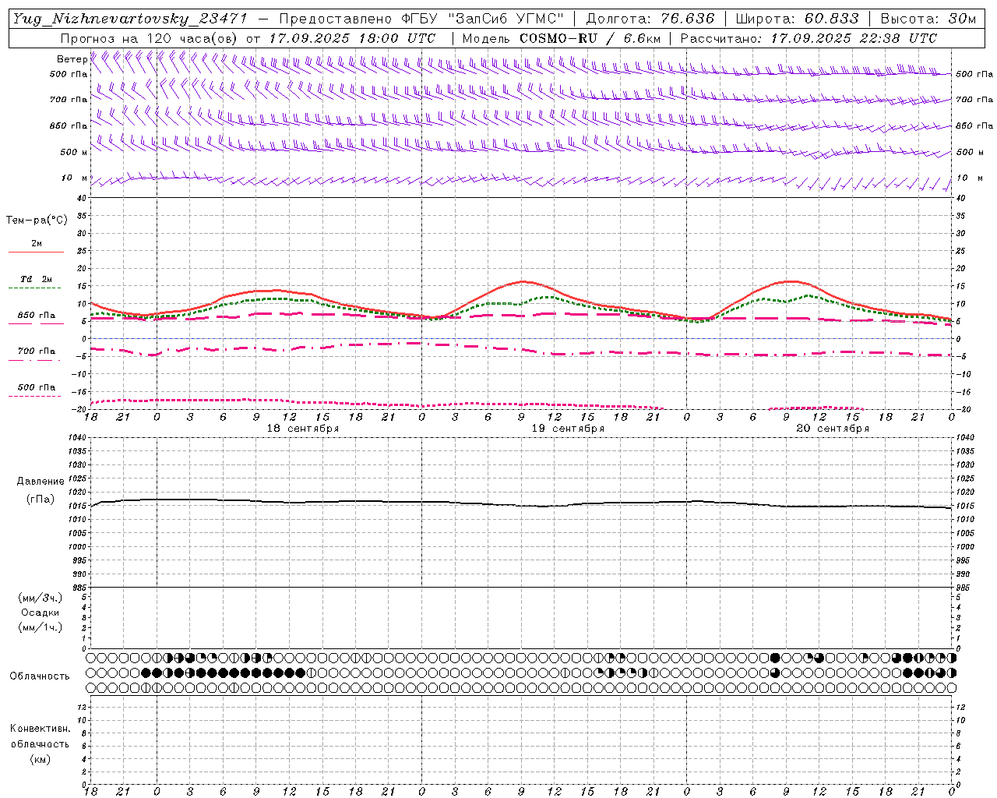Click the (гПа) unit label under Давление

(x=41, y=499)
